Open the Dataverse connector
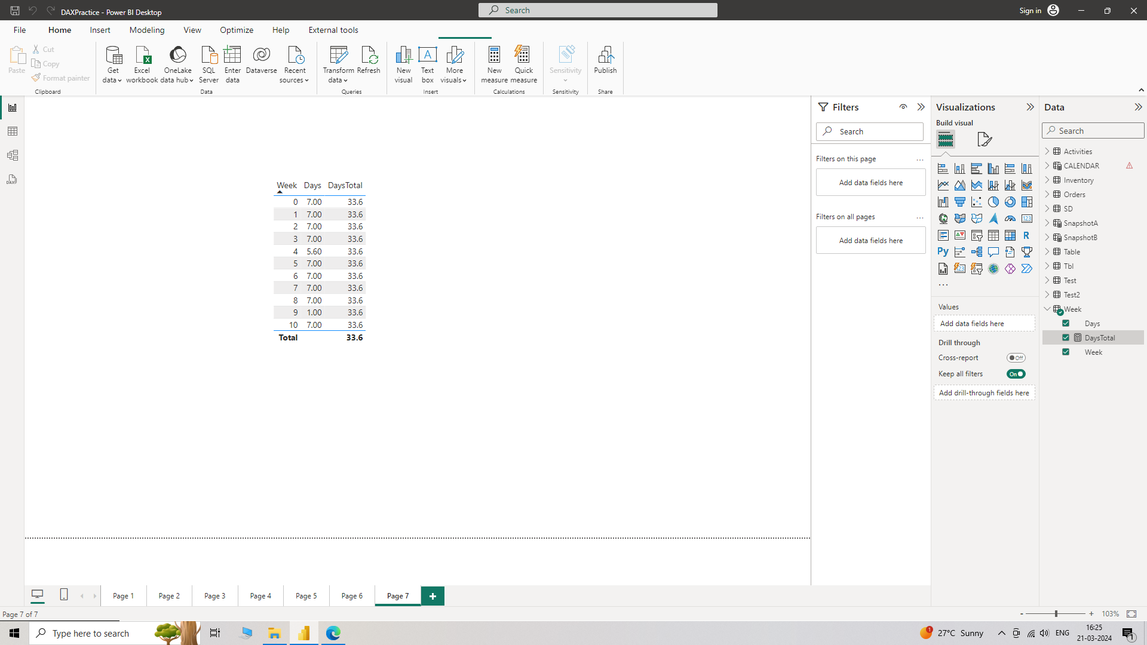Viewport: 1147px width, 645px height. (261, 60)
